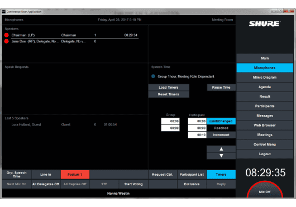Image resolution: width=296 pixels, height=207 pixels.
Task: Click the up arrow timer adjustment button
Action: coord(221,149)
